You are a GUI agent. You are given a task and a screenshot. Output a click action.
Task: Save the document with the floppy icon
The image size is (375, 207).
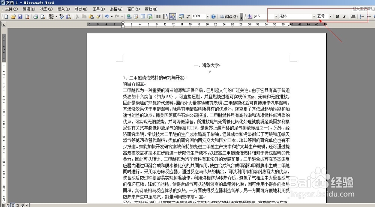point(20,16)
